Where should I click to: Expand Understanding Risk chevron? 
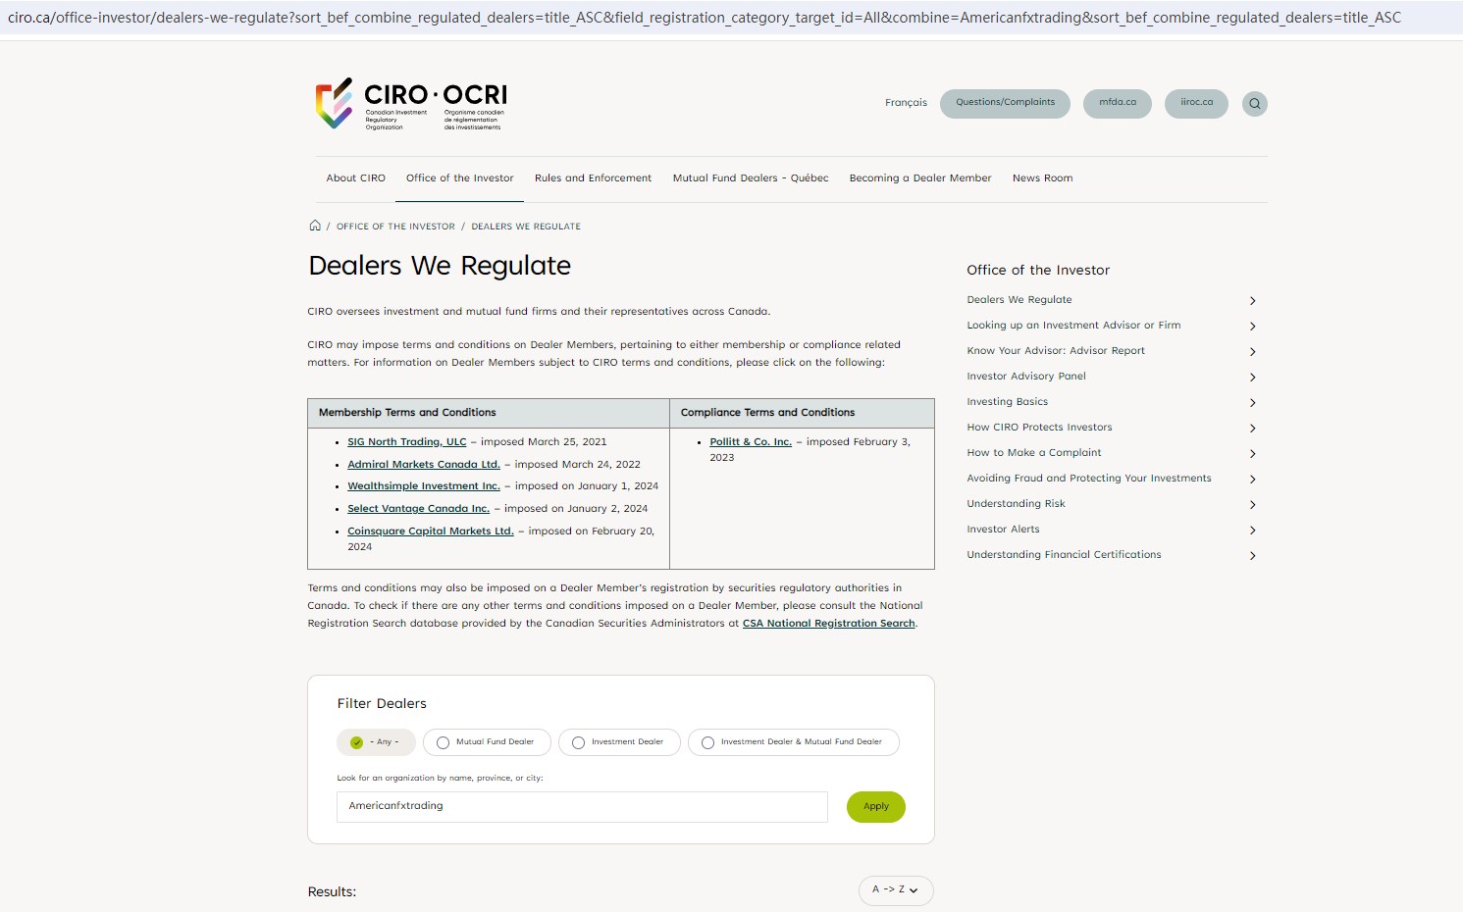(1252, 505)
